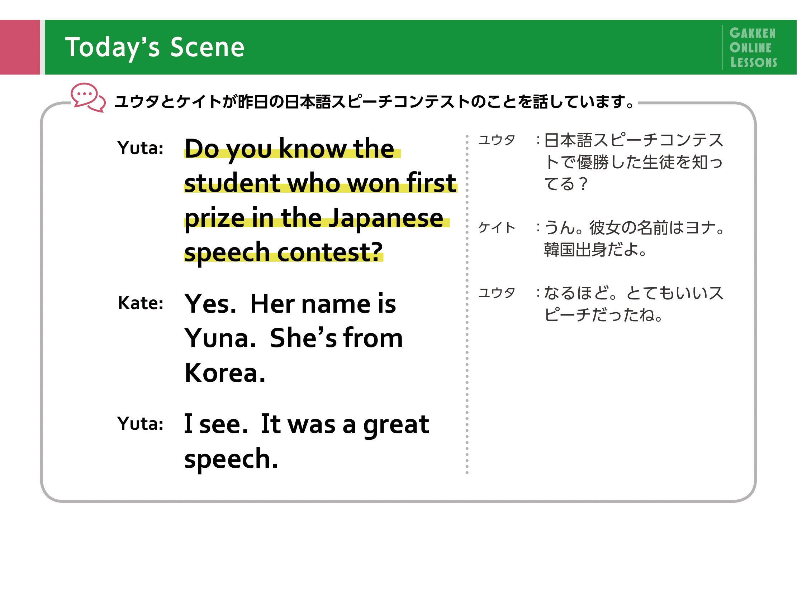Click the Today's Scene heading
Screen dimensions: 797x597
click(155, 48)
